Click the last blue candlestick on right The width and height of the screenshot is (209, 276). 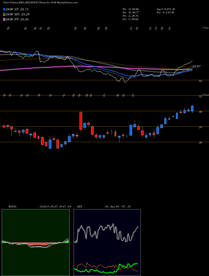tap(192, 109)
